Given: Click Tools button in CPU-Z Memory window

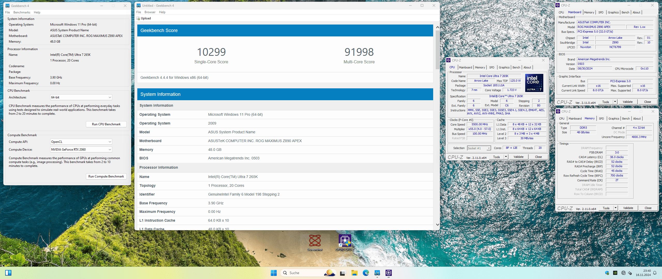Looking at the screenshot, I should tap(606, 208).
